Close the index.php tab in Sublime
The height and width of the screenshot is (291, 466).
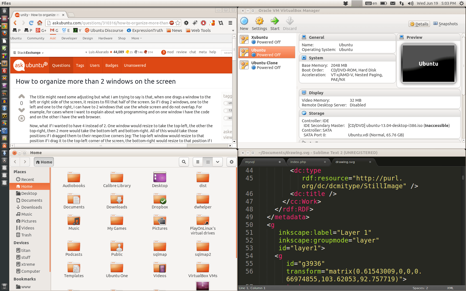click(x=325, y=162)
